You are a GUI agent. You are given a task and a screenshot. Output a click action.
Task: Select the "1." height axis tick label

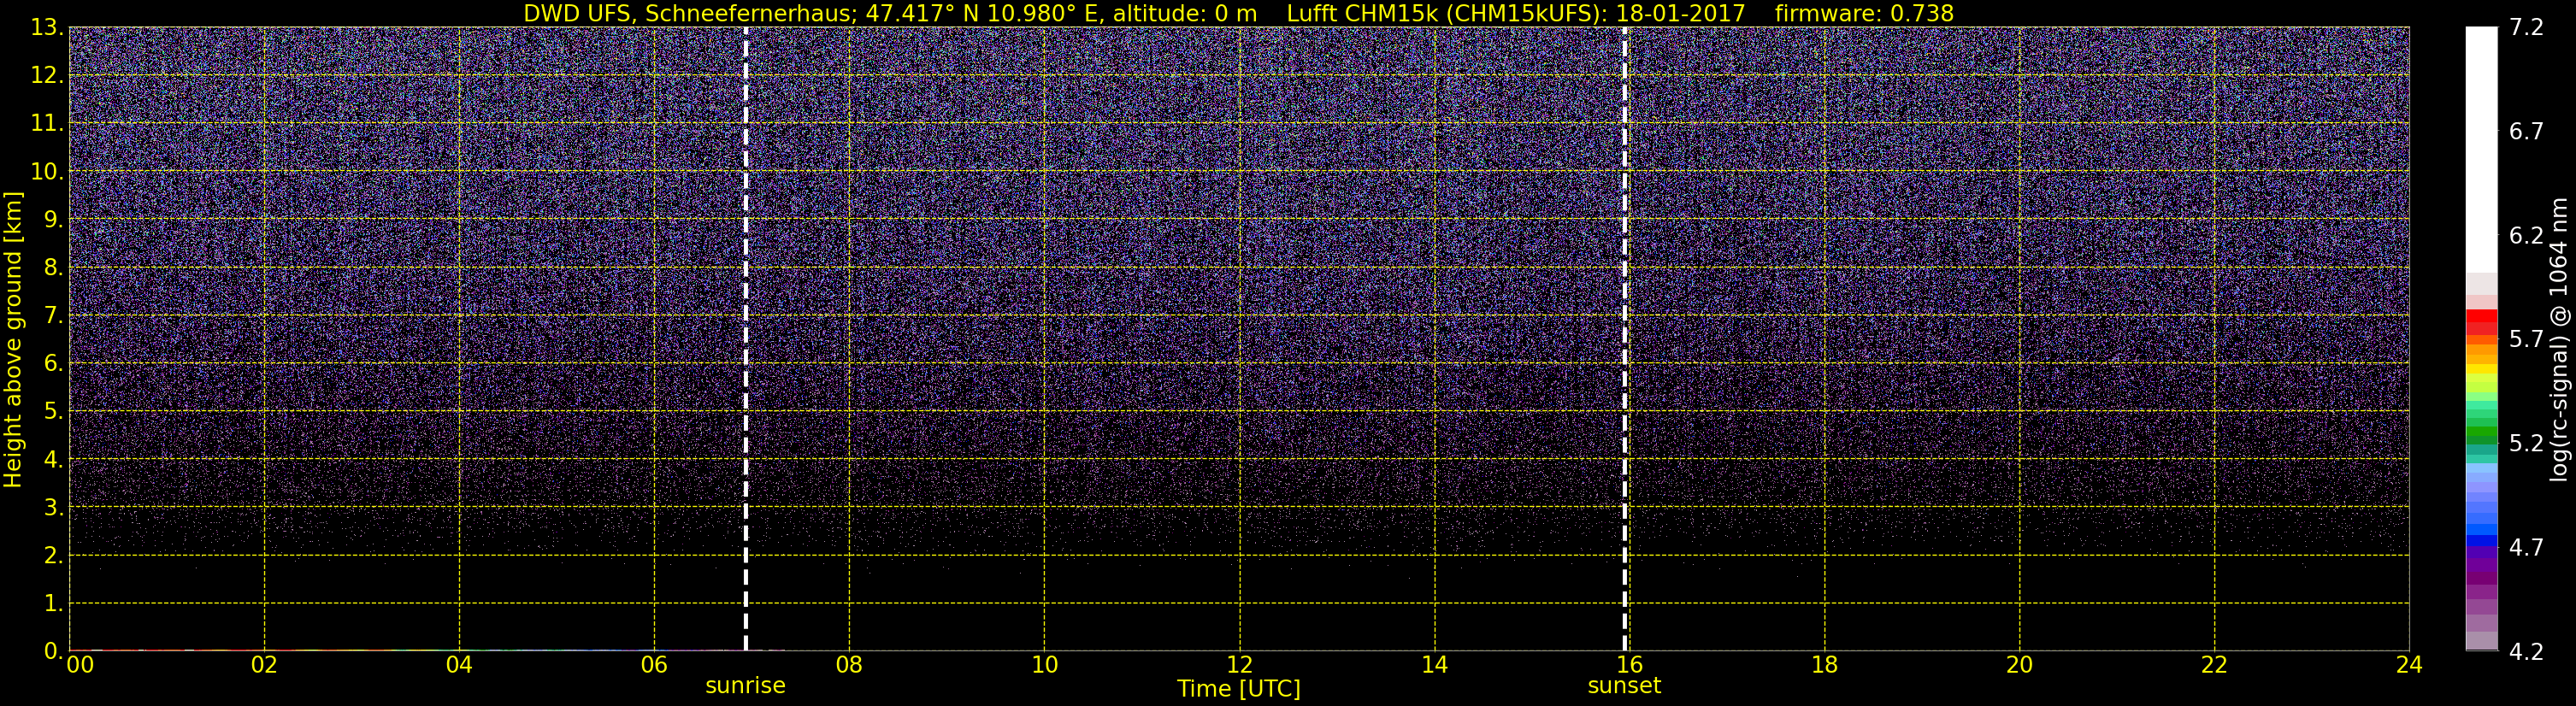pos(52,603)
